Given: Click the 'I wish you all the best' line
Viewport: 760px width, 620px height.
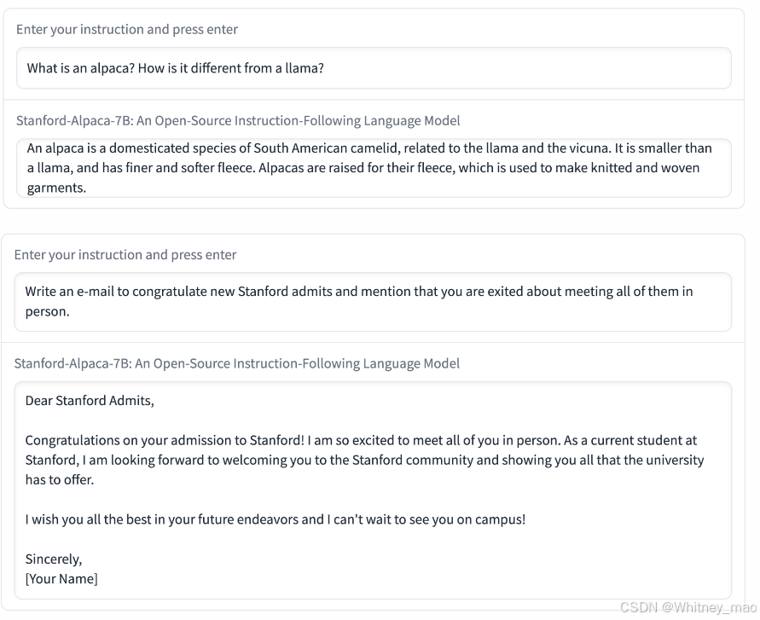Looking at the screenshot, I should 276,519.
